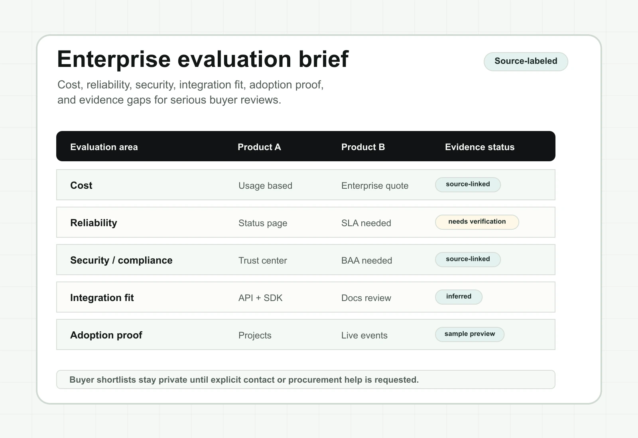This screenshot has height=438, width=638.
Task: Click the API + SDK cell
Action: coord(260,298)
